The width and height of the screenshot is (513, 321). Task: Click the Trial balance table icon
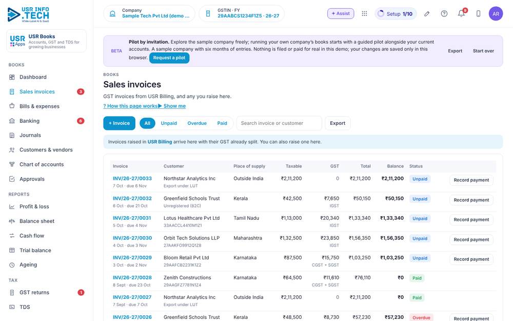(12, 250)
